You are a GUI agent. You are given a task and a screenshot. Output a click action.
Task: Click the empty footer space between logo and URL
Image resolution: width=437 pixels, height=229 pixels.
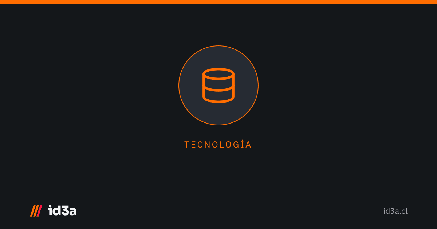pos(229,211)
